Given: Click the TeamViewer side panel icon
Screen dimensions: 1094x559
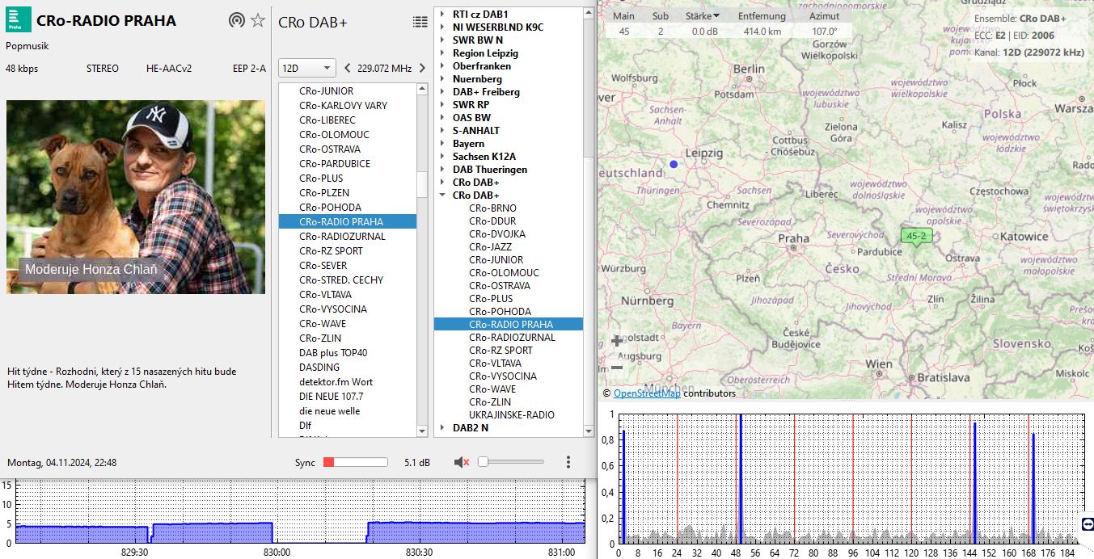Looking at the screenshot, I should click(x=1087, y=524).
